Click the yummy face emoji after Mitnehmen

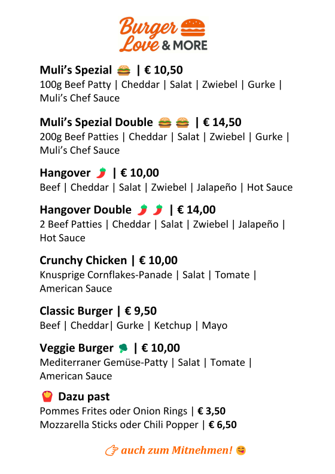point(241,451)
